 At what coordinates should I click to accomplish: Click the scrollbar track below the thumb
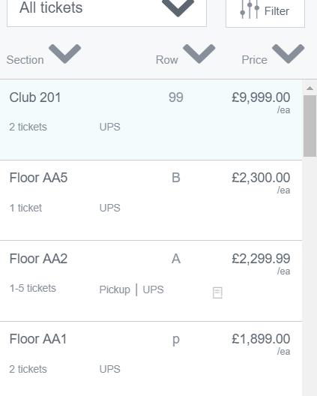310,276
